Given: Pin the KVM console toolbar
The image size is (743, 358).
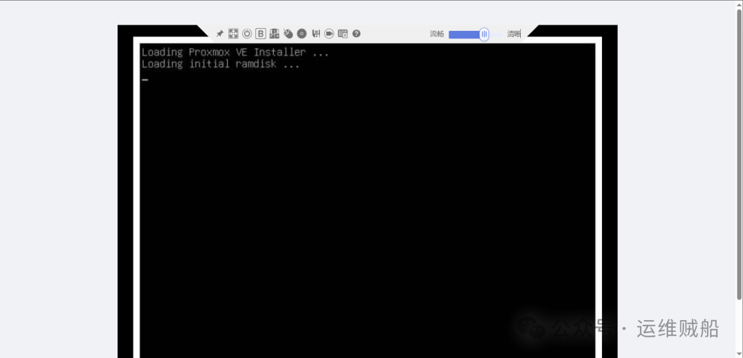Looking at the screenshot, I should pos(219,34).
